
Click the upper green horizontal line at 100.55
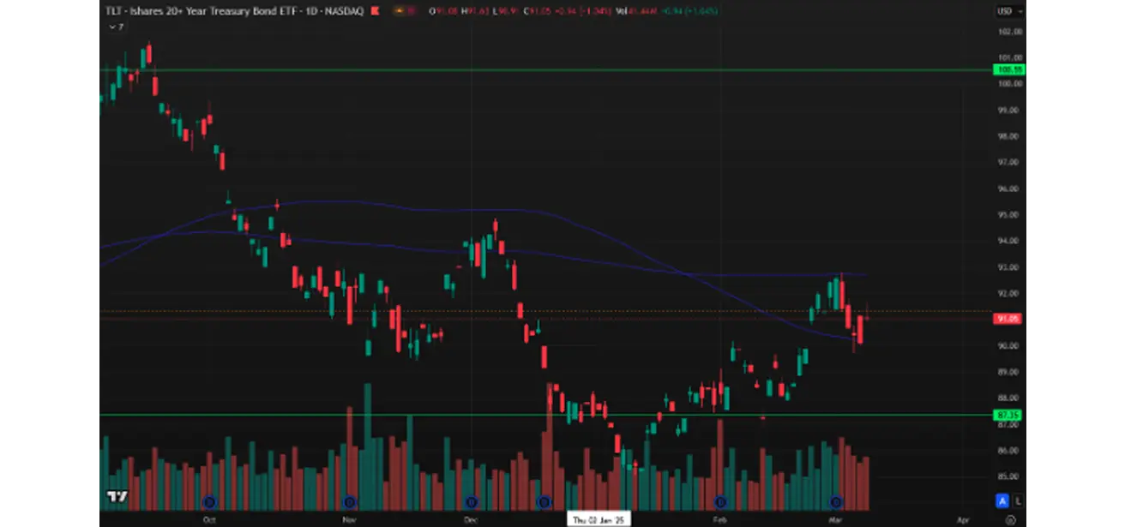click(x=545, y=70)
